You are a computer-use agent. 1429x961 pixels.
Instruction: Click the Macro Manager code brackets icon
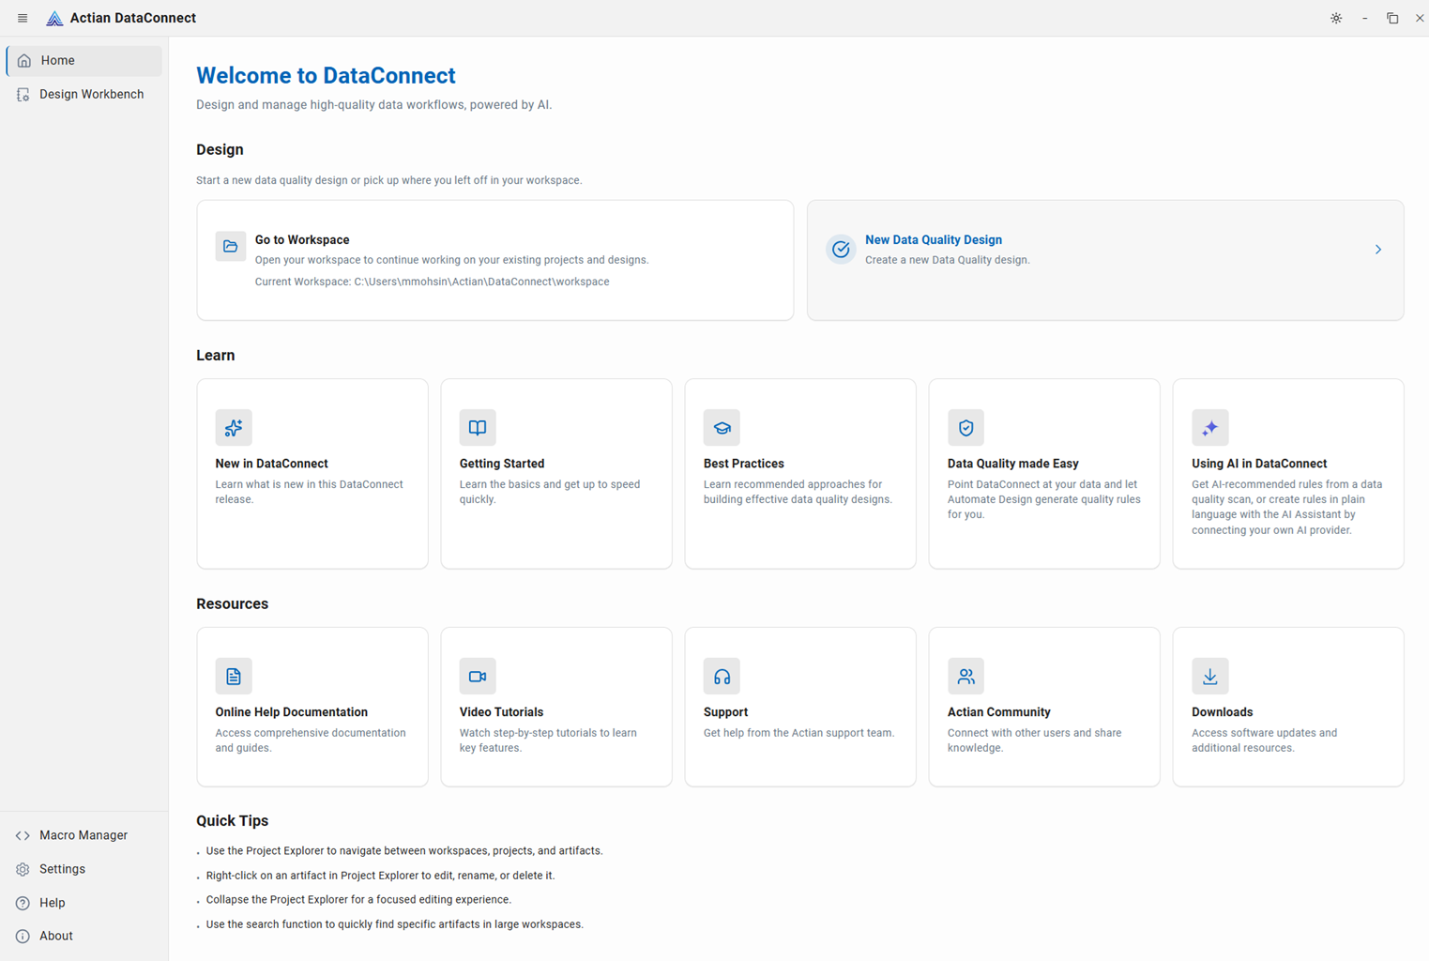click(x=23, y=835)
